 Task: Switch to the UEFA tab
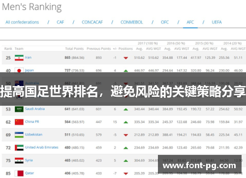(x=216, y=22)
